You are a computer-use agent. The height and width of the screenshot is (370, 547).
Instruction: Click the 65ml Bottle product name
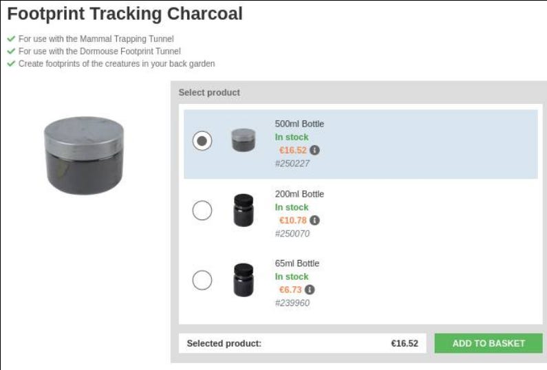coord(297,263)
